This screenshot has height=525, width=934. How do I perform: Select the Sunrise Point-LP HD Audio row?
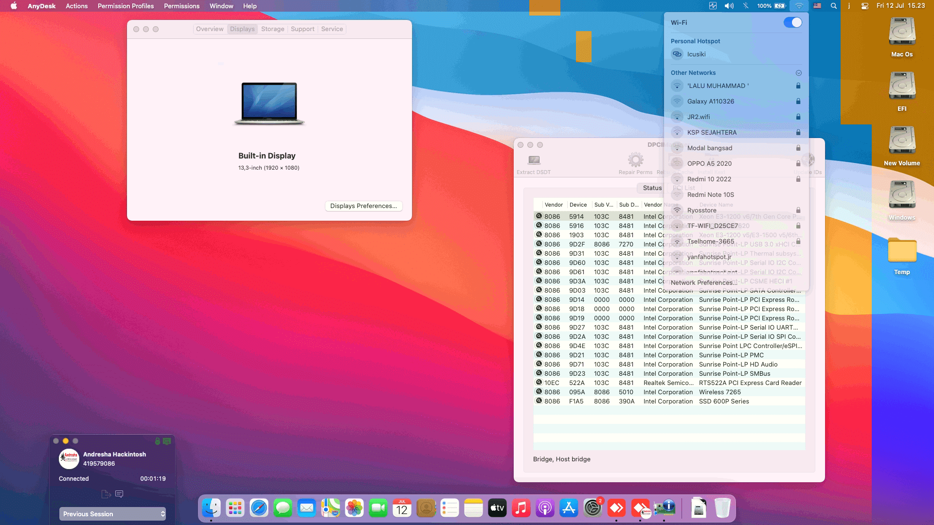pos(669,364)
